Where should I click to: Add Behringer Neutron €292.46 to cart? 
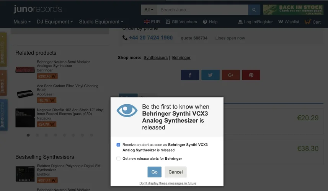click(x=47, y=76)
